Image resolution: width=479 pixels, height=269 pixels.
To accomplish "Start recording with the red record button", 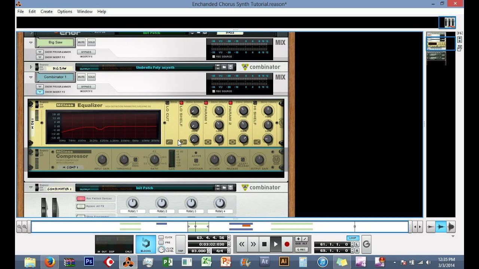I will (287, 244).
